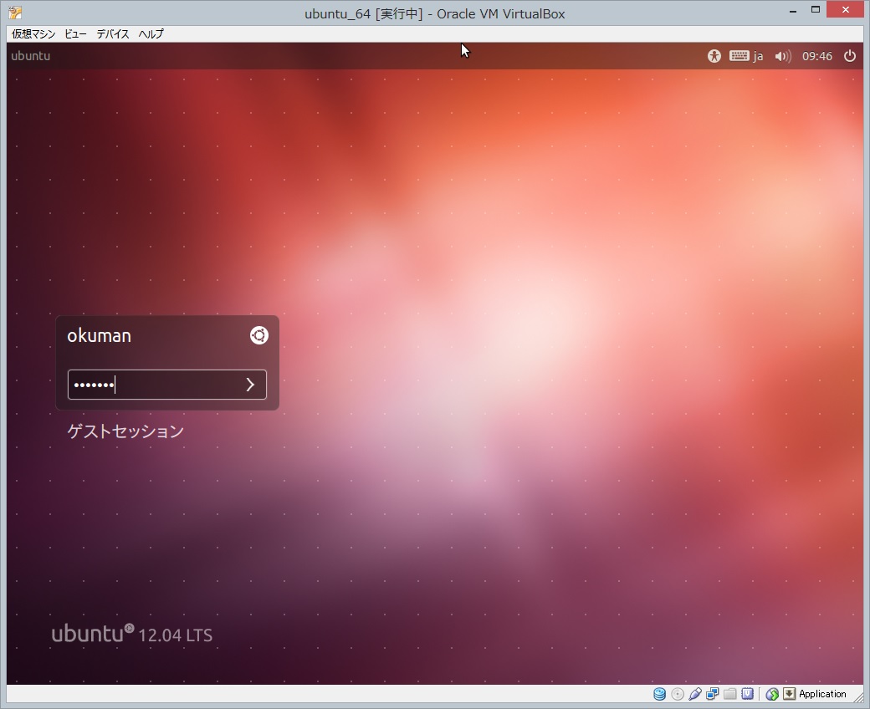The height and width of the screenshot is (709, 870).
Task: Maximize the VirtualBox window
Action: (815, 10)
